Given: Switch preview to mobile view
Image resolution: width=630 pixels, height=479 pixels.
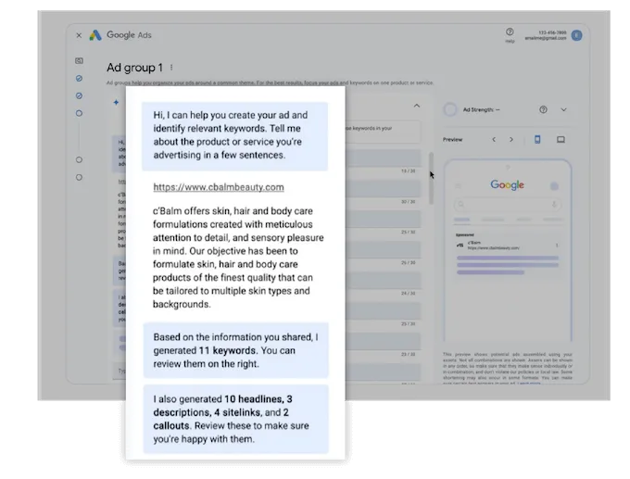Looking at the screenshot, I should [537, 140].
